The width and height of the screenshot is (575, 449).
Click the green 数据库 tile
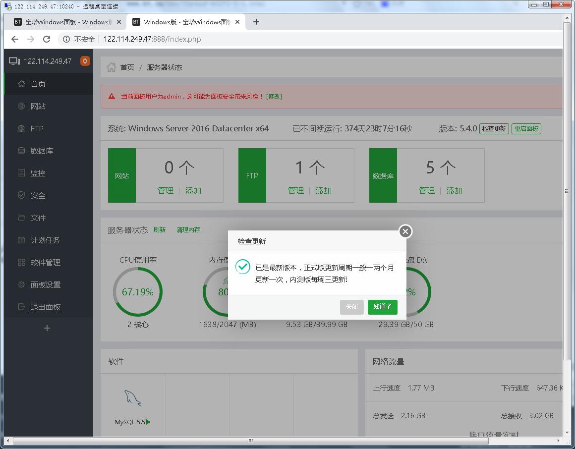[383, 175]
